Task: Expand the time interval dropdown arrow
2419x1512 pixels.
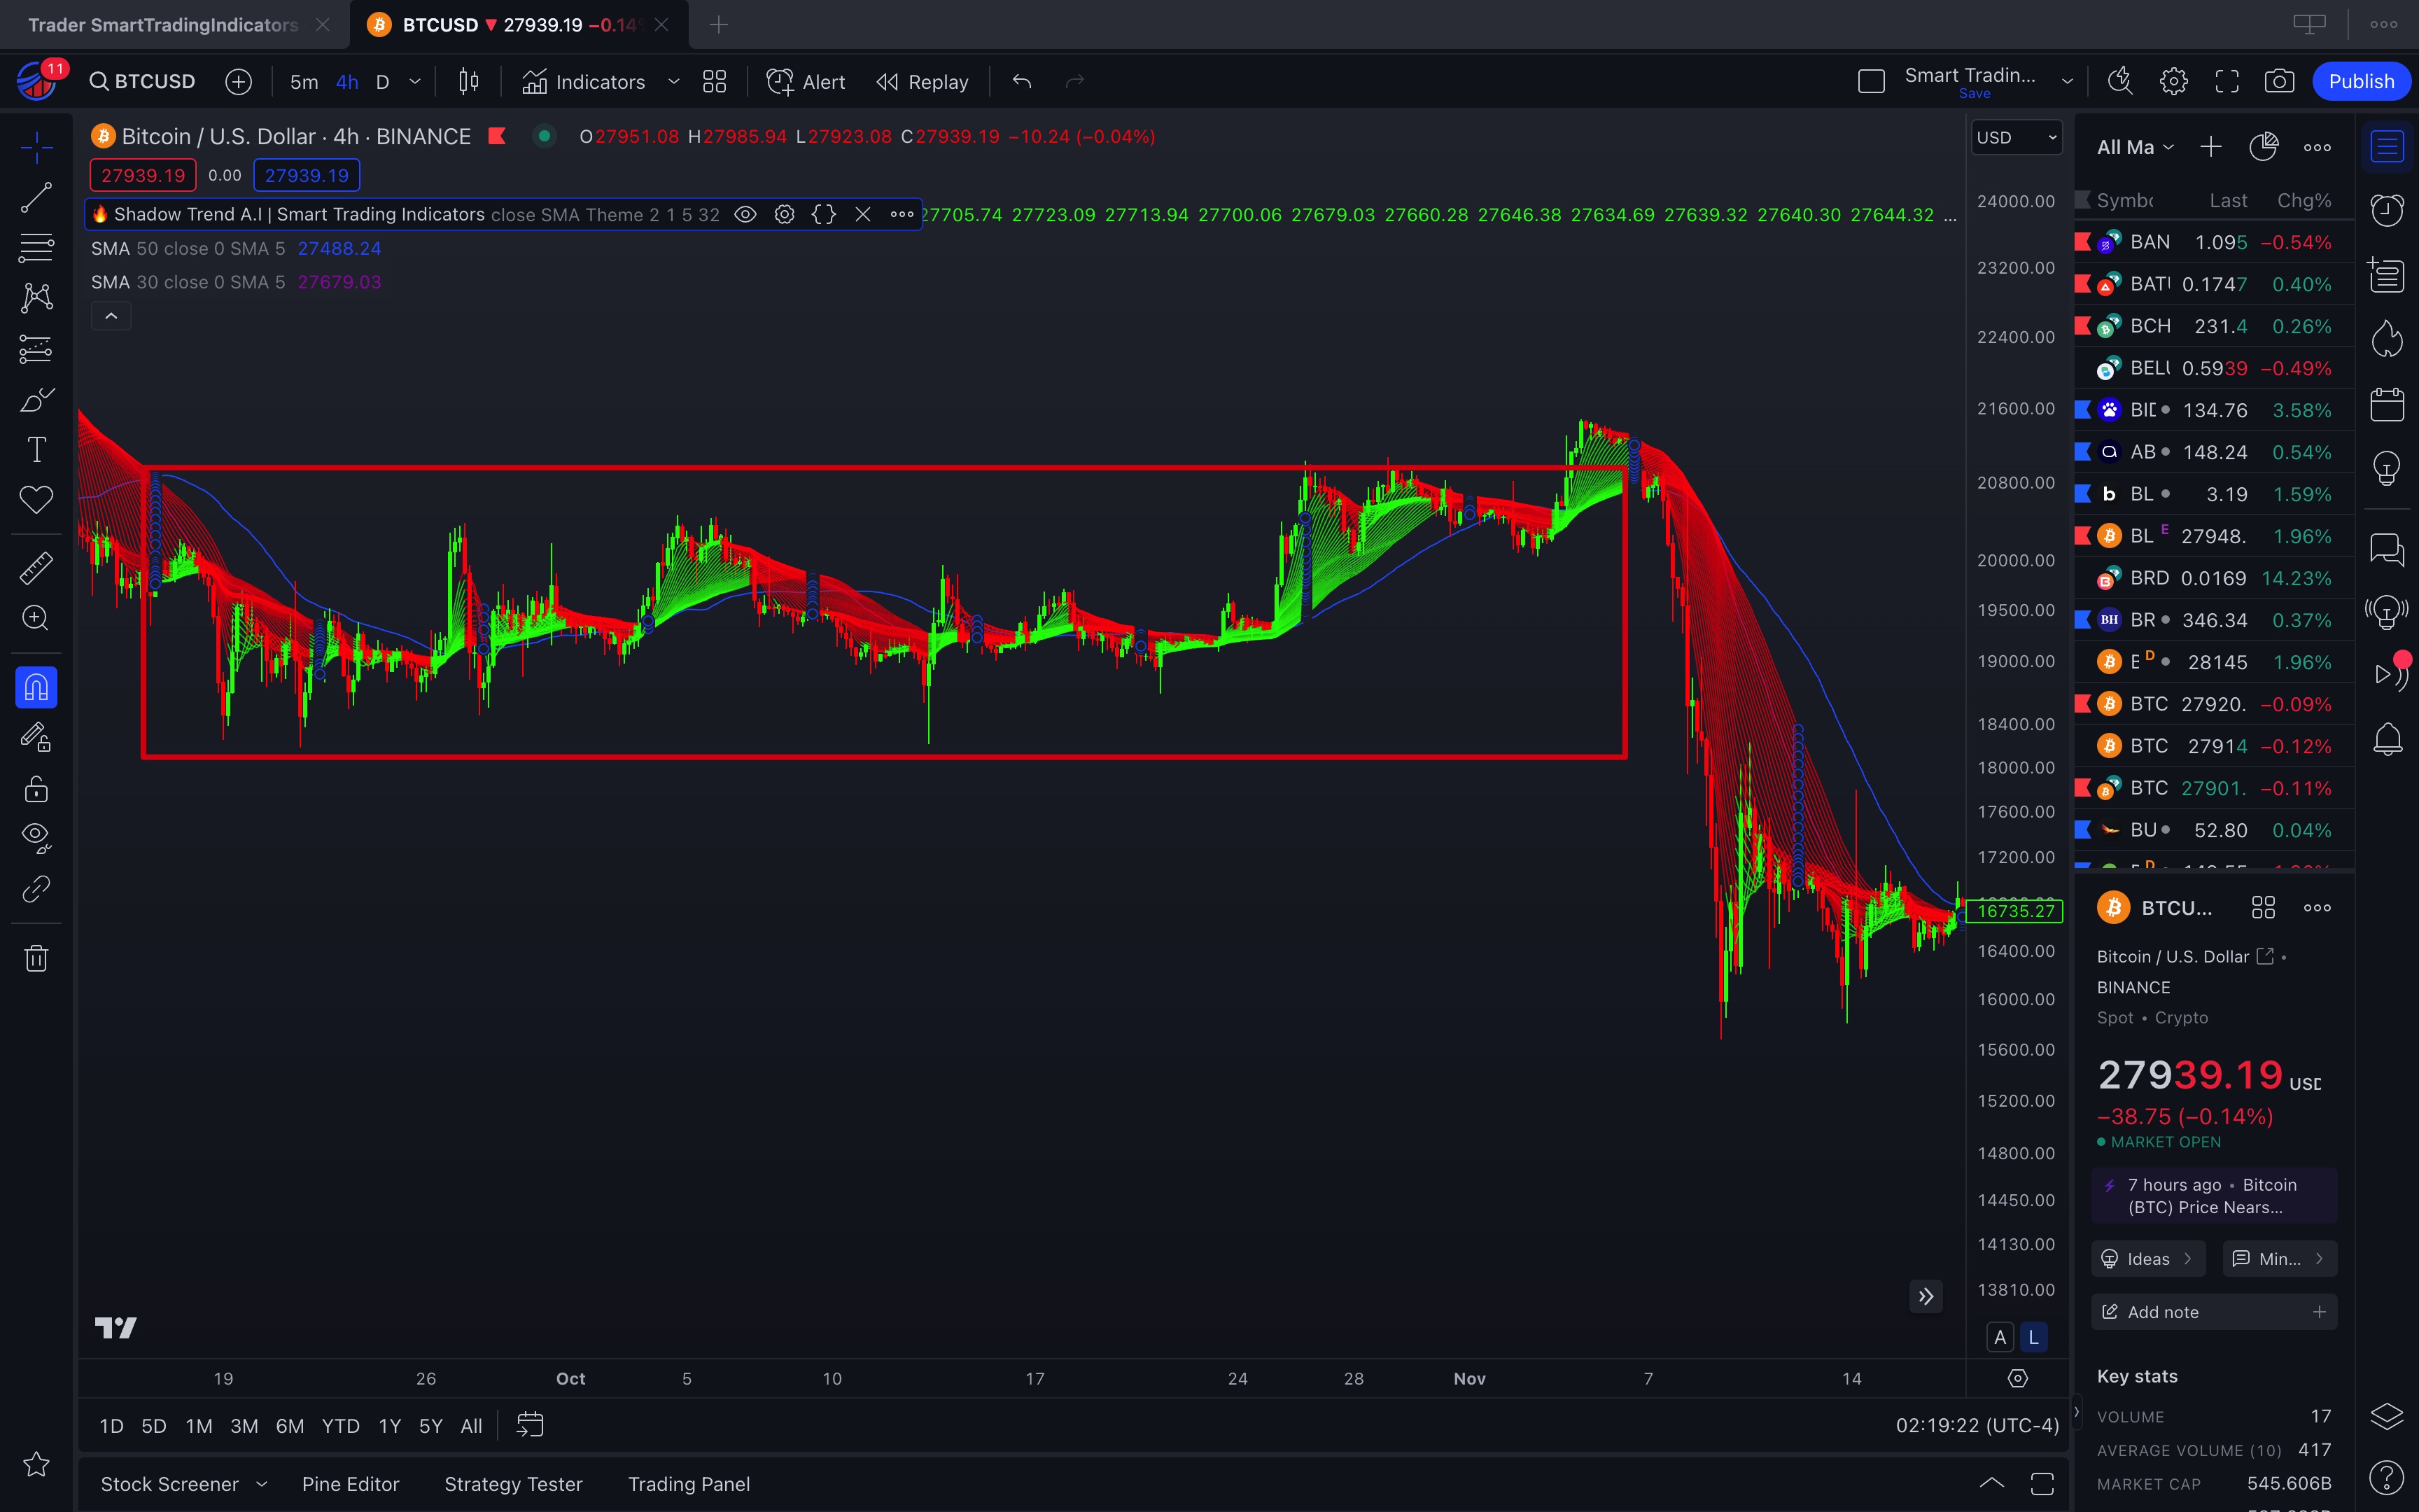Action: pyautogui.click(x=415, y=82)
